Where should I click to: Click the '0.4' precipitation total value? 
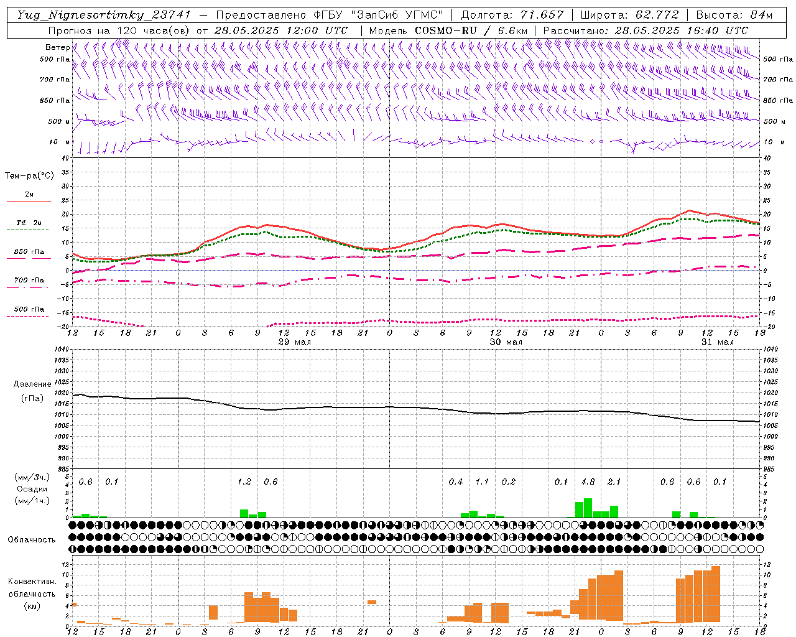click(456, 481)
